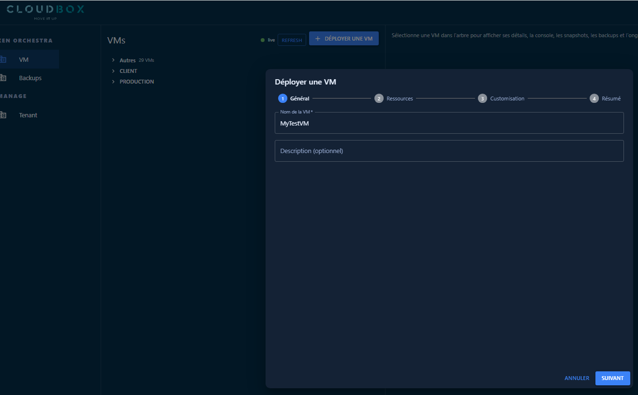This screenshot has width=638, height=395.
Task: Click the Backups icon in the sidebar
Action: tap(3, 78)
